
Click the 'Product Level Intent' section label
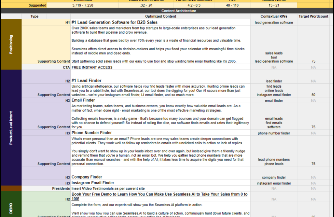(x=11, y=128)
